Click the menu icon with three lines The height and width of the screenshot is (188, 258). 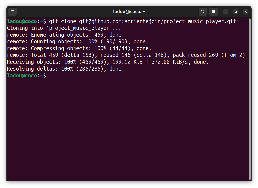pyautogui.click(x=213, y=12)
